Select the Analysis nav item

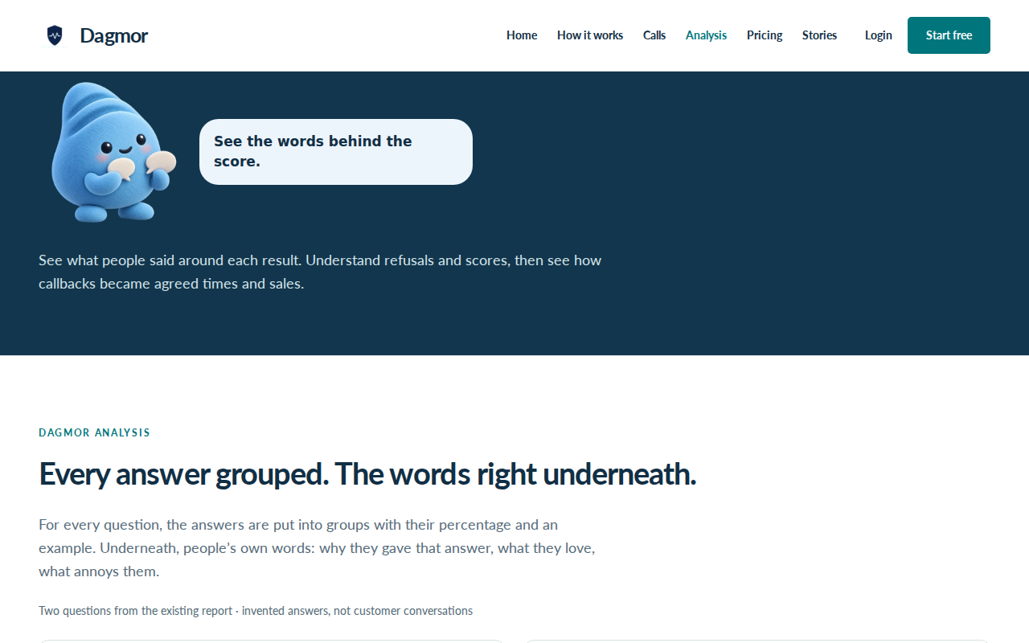coord(706,35)
